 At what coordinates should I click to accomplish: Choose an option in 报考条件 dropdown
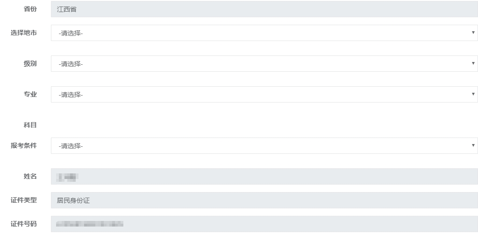(264, 146)
